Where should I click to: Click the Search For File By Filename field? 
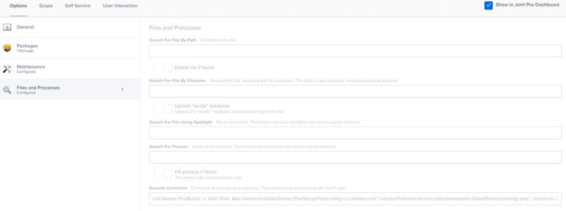click(x=355, y=91)
